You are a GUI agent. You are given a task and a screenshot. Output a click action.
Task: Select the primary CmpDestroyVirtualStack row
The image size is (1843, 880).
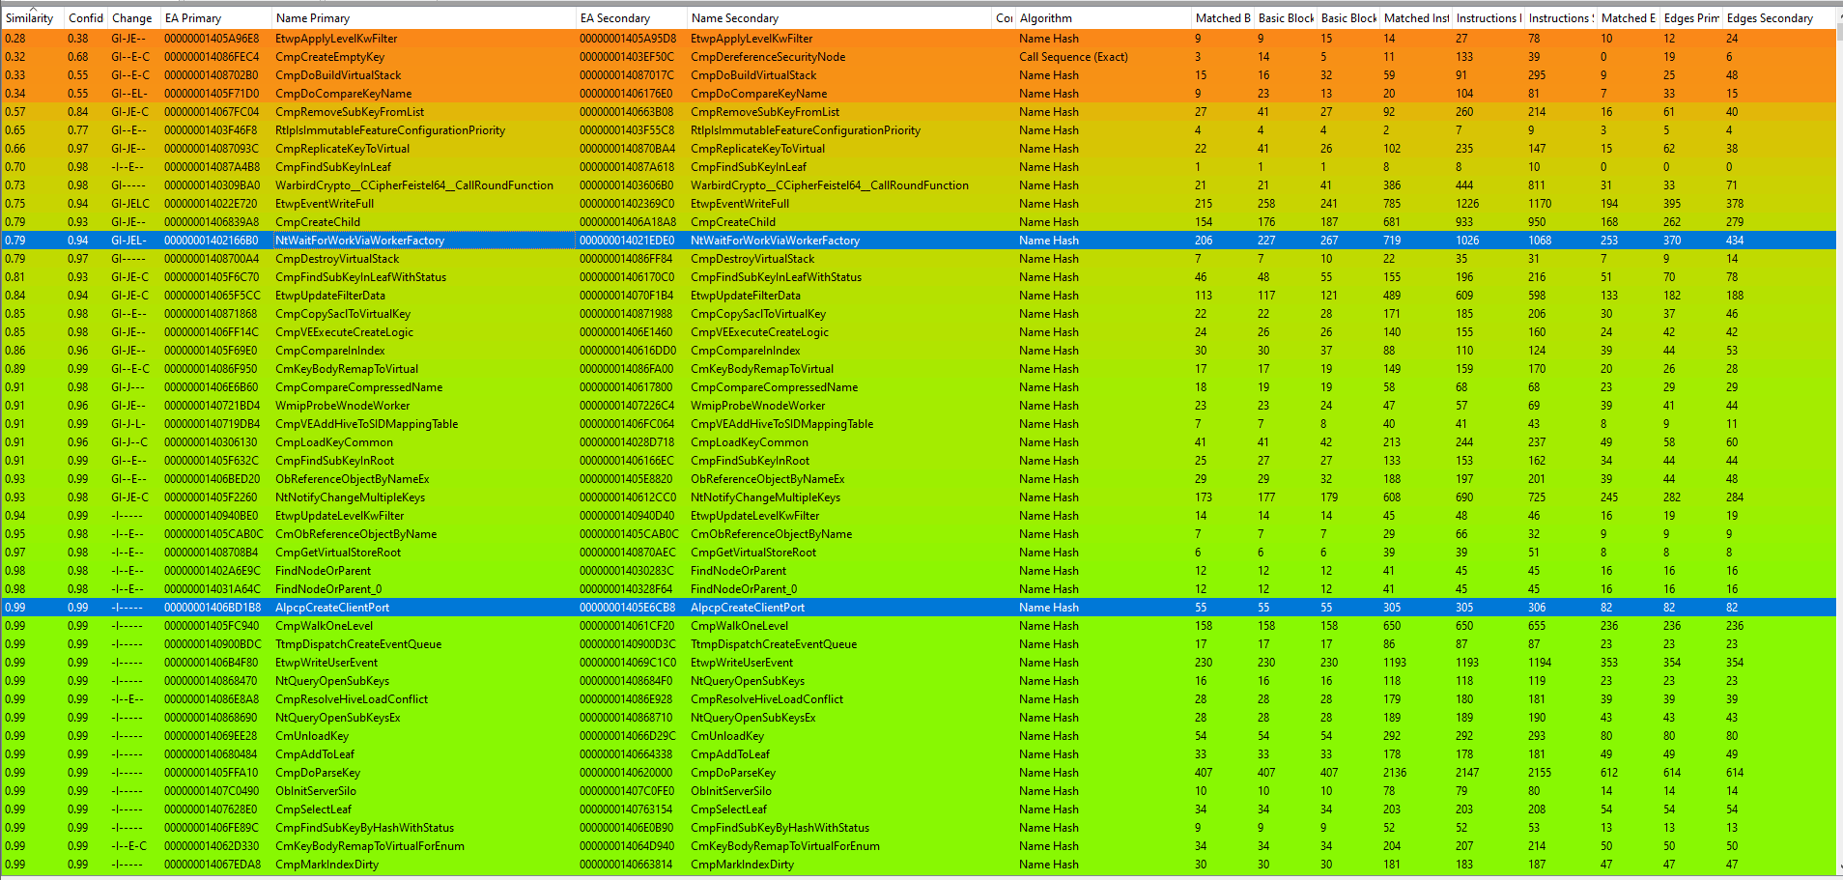[337, 259]
